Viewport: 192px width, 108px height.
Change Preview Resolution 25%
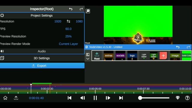coord(68,36)
